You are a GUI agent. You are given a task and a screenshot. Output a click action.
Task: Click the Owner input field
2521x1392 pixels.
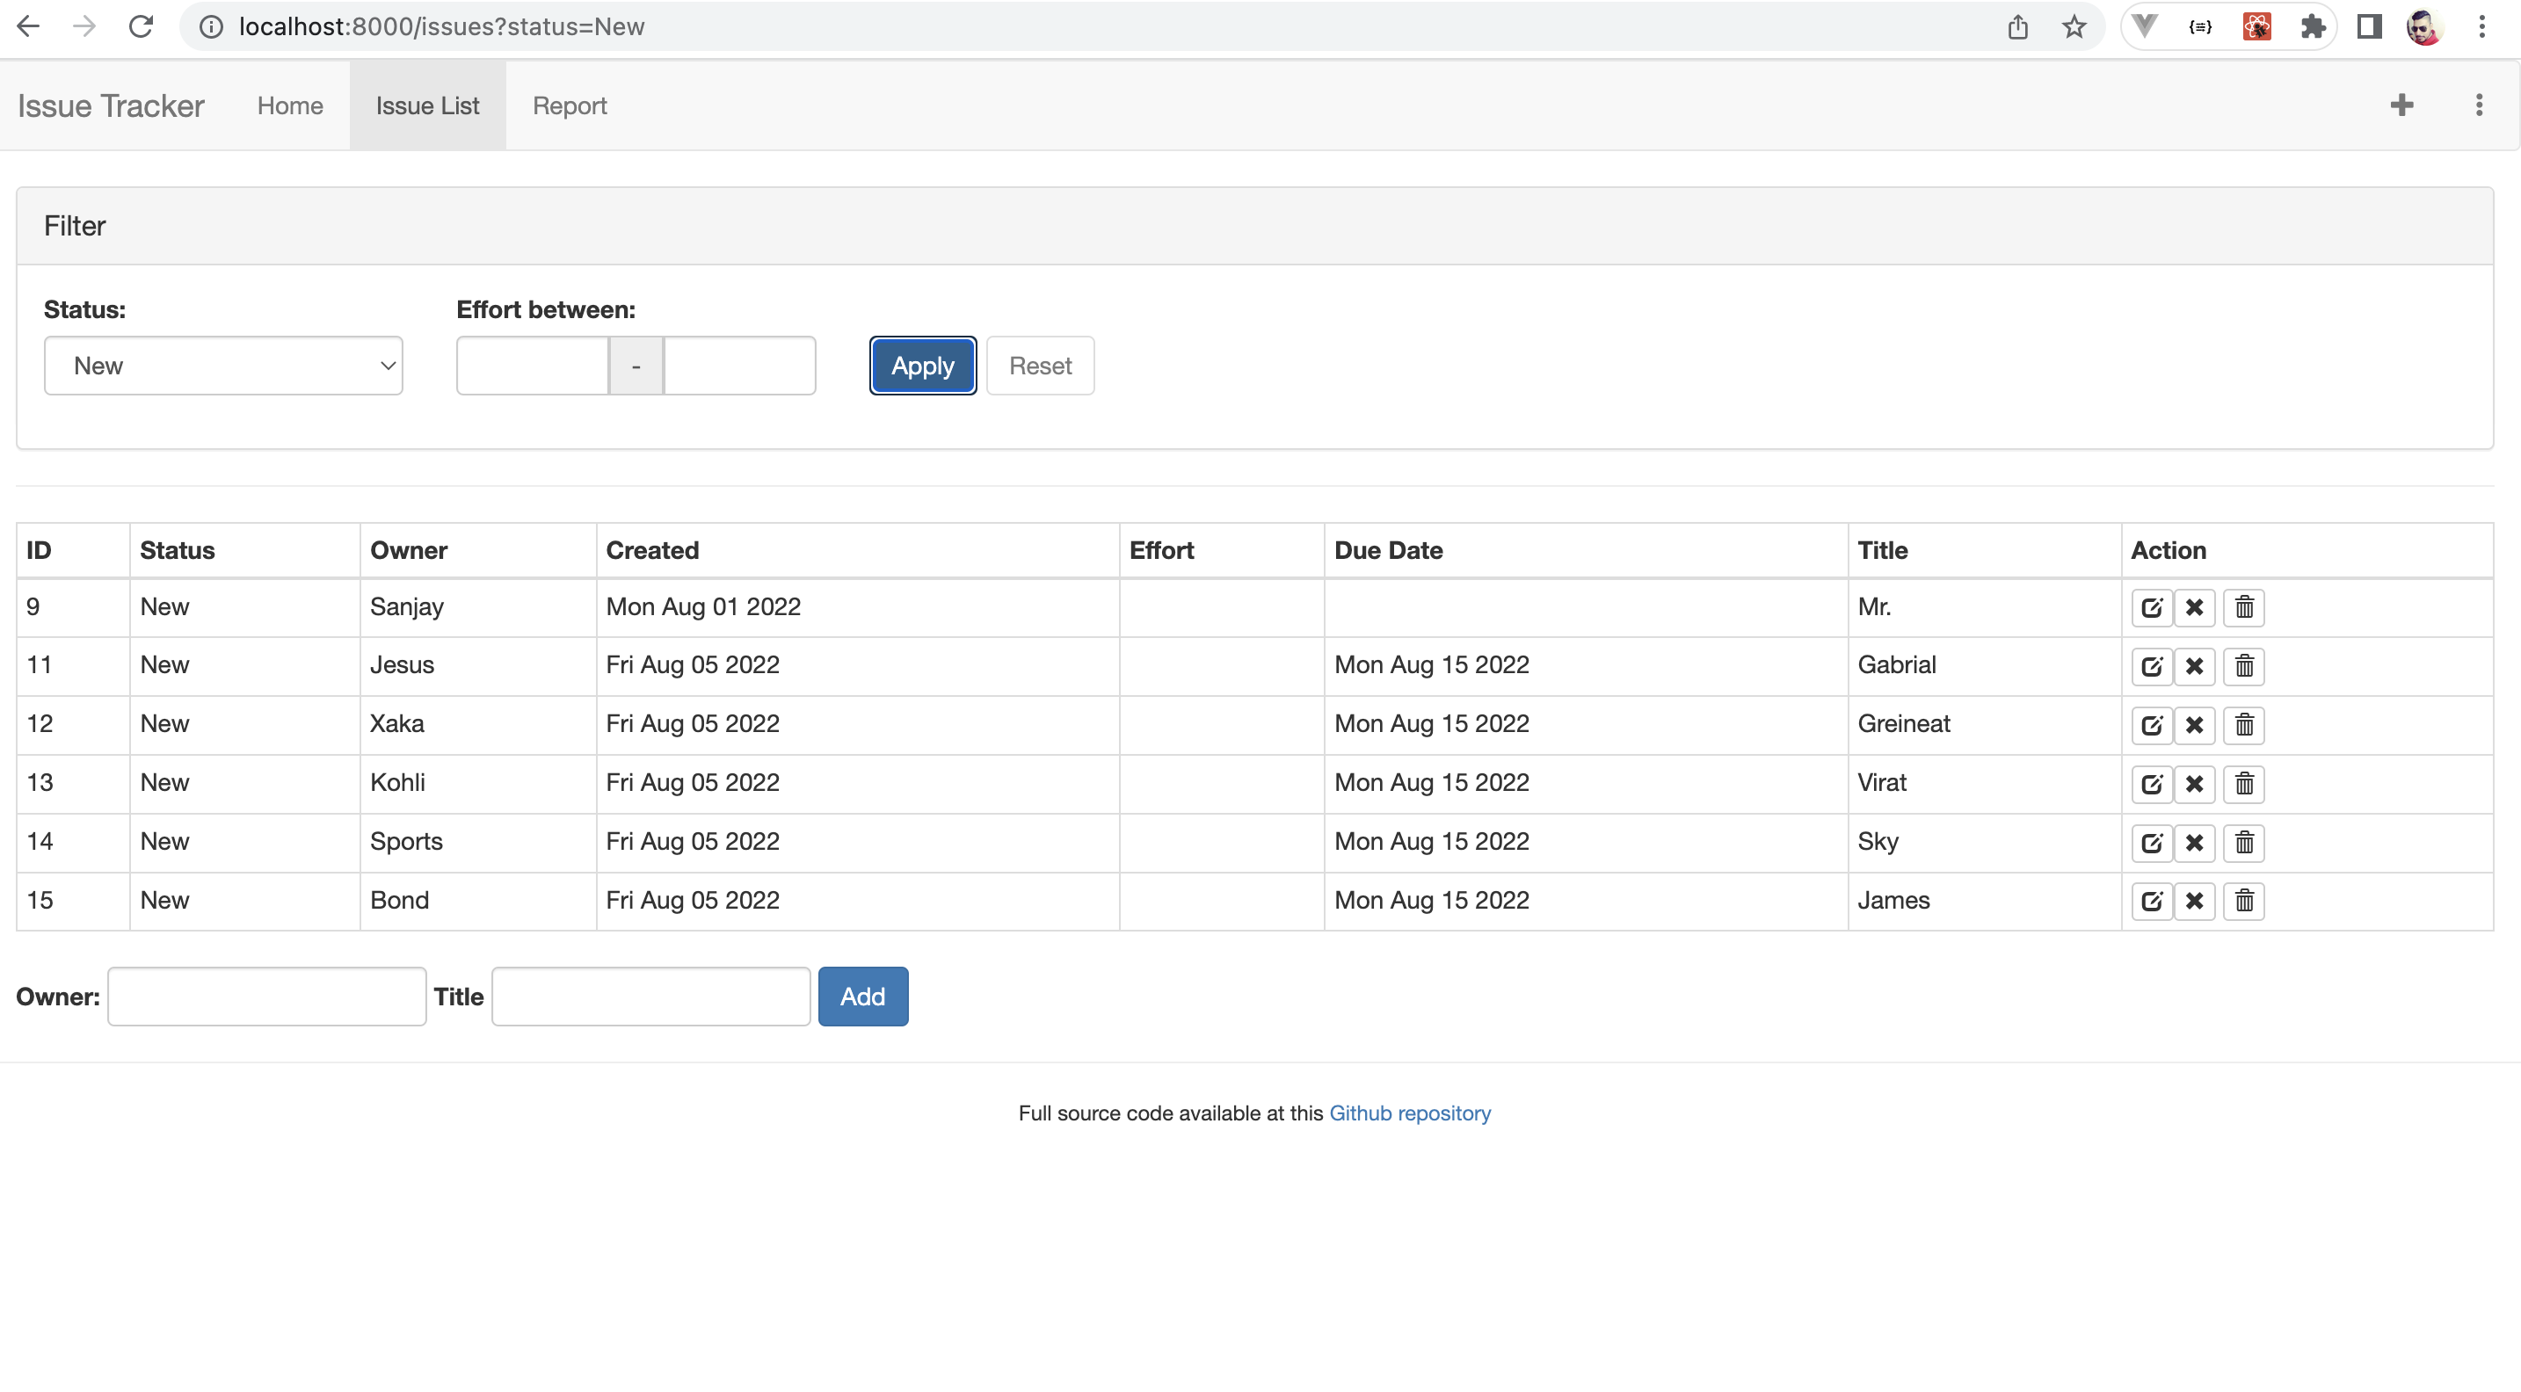coord(266,997)
